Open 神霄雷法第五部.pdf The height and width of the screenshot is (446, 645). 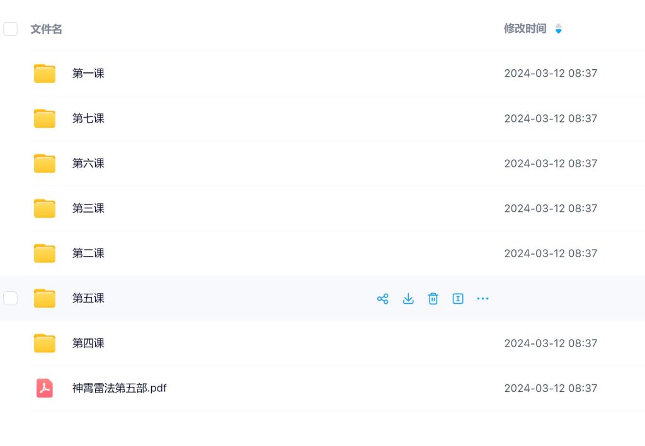120,388
